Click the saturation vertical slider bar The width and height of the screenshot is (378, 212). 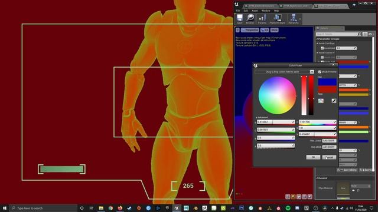[304, 95]
